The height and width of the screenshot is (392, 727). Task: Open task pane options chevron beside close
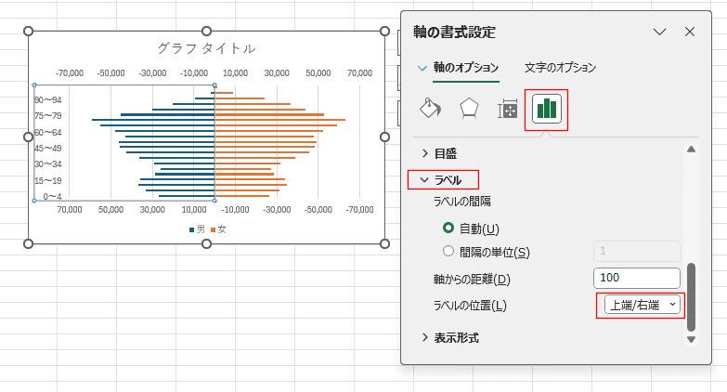(x=660, y=32)
